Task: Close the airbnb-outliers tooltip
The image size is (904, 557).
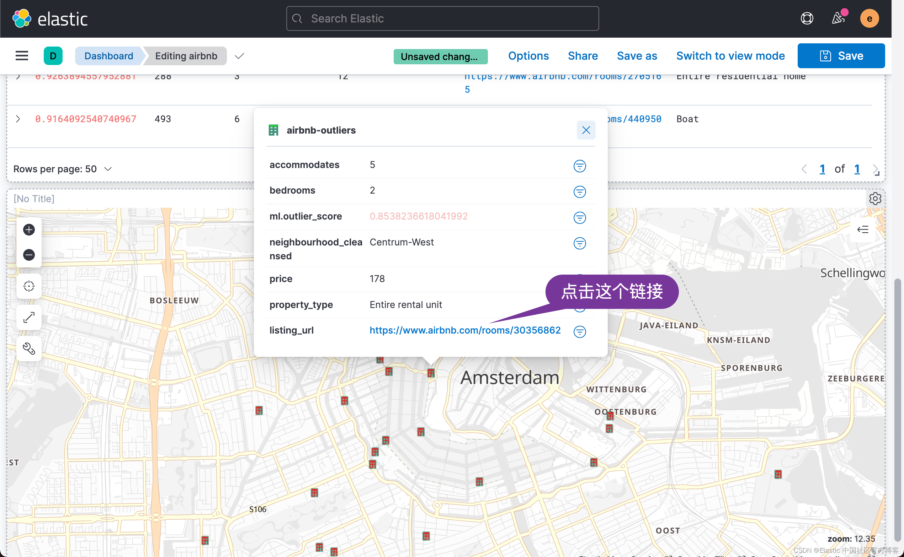Action: [586, 130]
